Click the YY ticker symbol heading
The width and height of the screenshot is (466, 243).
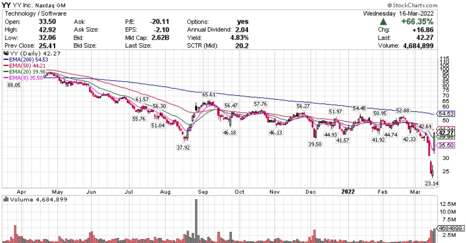6,5
